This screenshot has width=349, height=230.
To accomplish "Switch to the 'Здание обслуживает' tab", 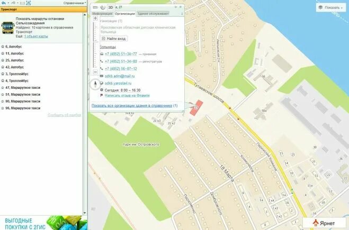I will coord(153,14).
